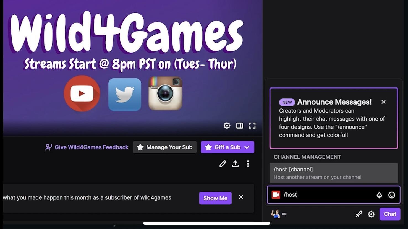
Task: Dismiss the subscriber recap banner
Action: click(x=241, y=197)
